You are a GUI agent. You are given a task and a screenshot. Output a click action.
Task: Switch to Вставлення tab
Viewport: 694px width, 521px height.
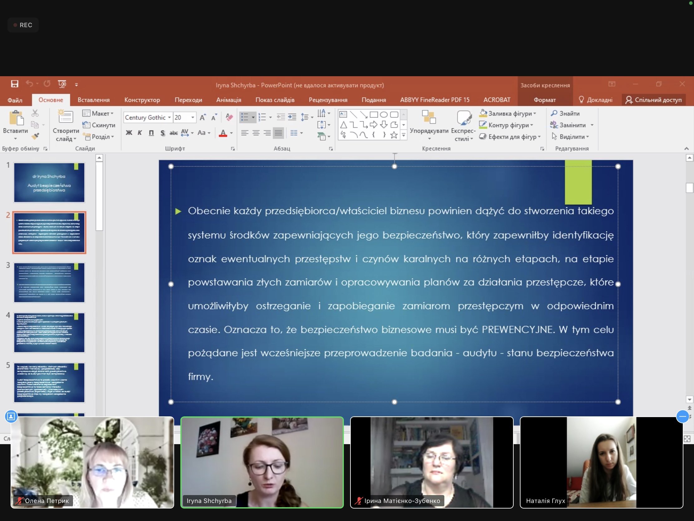click(x=94, y=100)
